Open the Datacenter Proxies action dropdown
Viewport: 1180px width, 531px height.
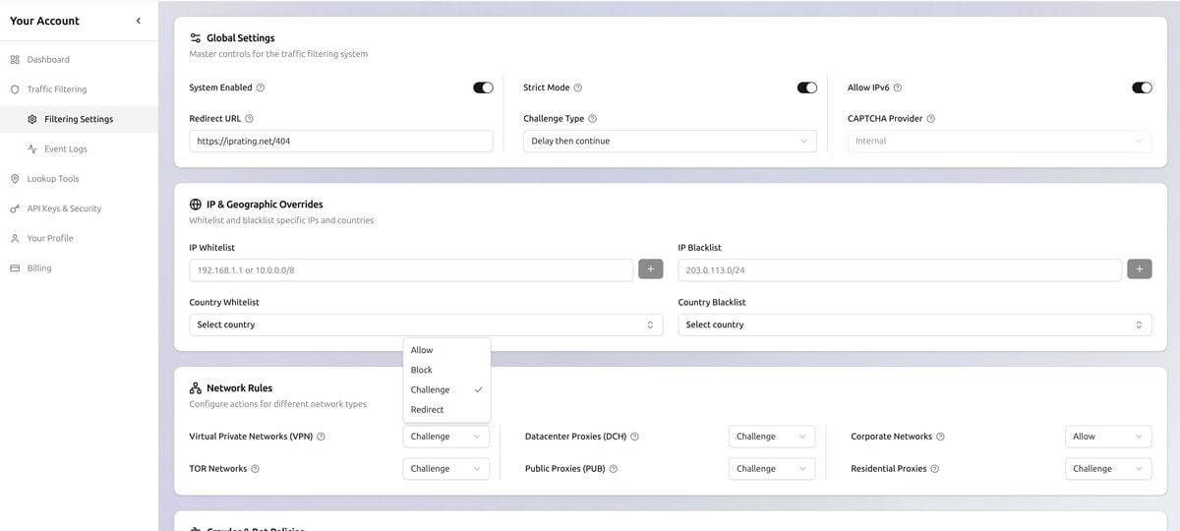tap(772, 437)
